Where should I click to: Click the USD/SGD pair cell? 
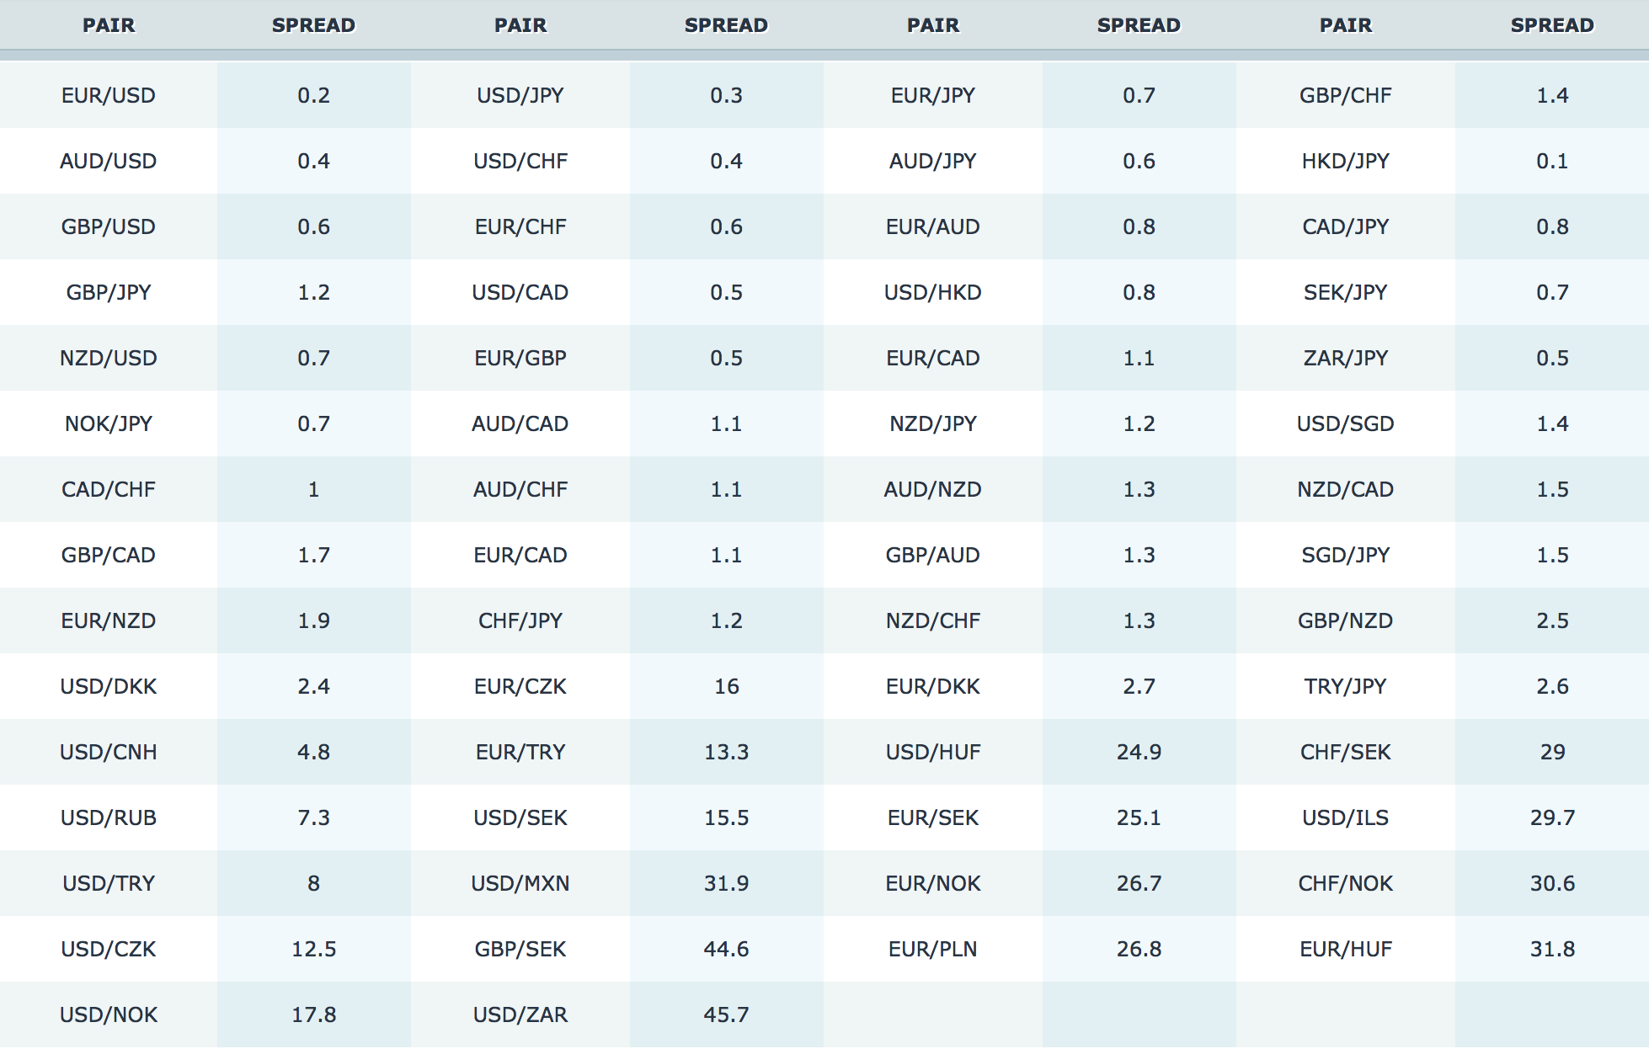pos(1345,423)
